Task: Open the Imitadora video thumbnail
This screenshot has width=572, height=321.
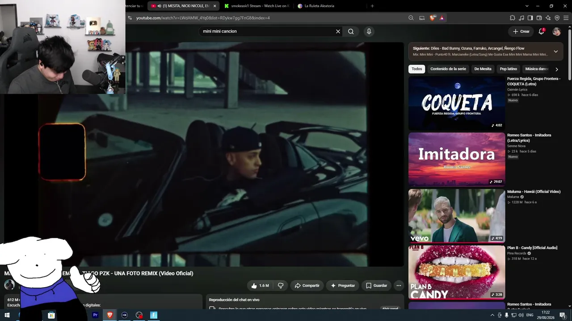Action: click(457, 159)
